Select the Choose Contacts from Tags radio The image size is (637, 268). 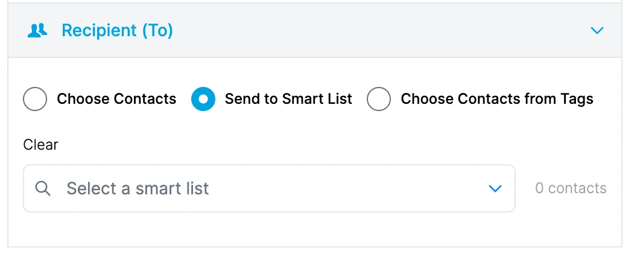379,99
